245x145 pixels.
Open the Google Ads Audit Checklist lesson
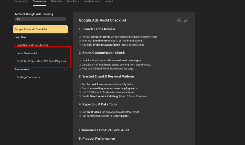[x=40, y=29]
